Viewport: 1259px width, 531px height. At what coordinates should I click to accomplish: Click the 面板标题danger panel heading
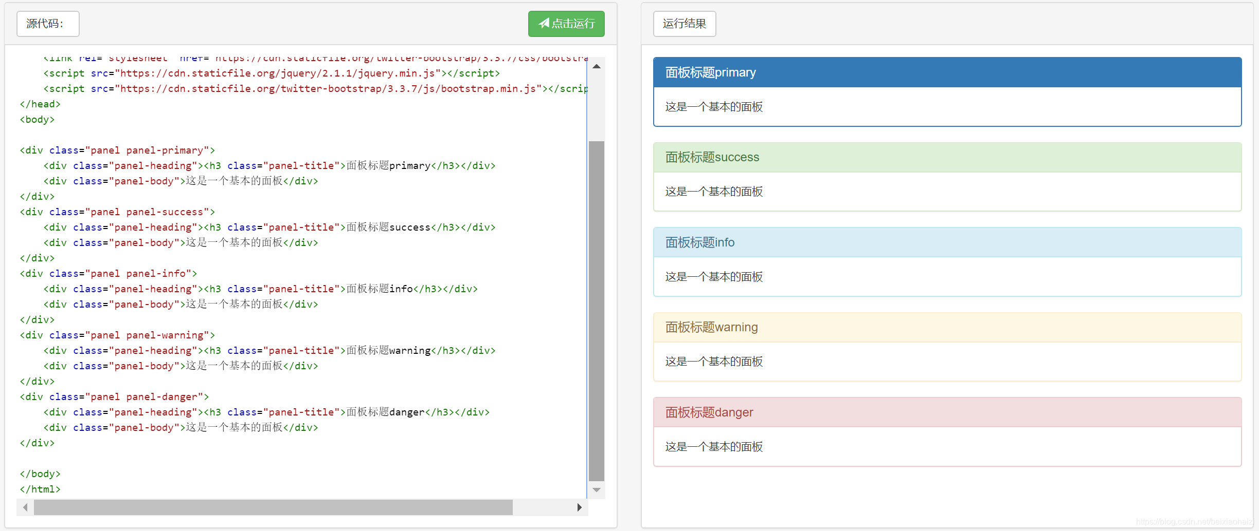tap(947, 412)
